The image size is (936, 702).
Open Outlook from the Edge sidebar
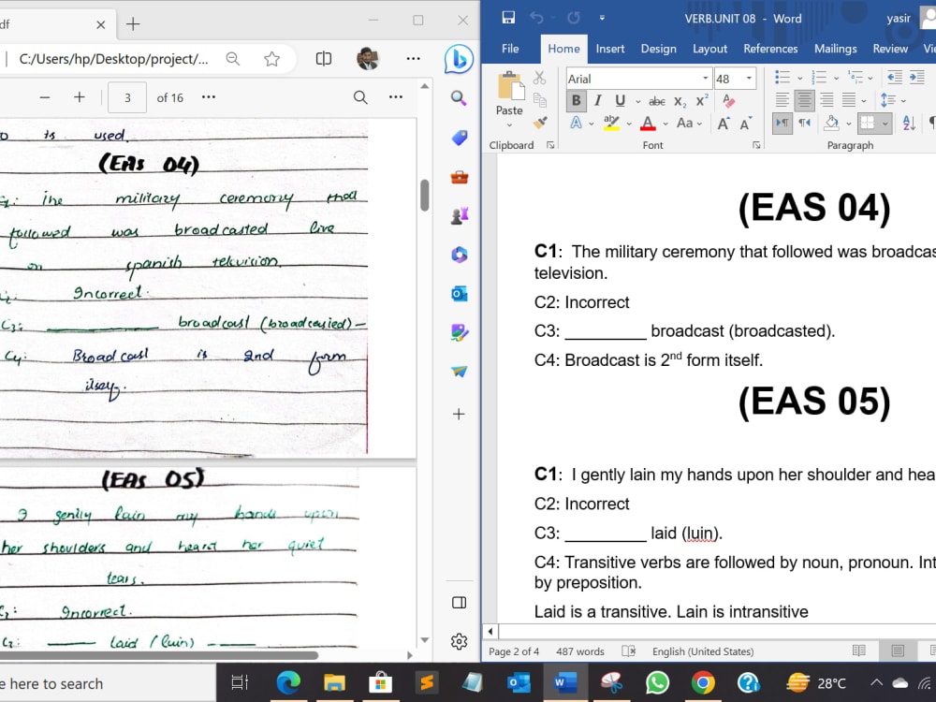[459, 294]
